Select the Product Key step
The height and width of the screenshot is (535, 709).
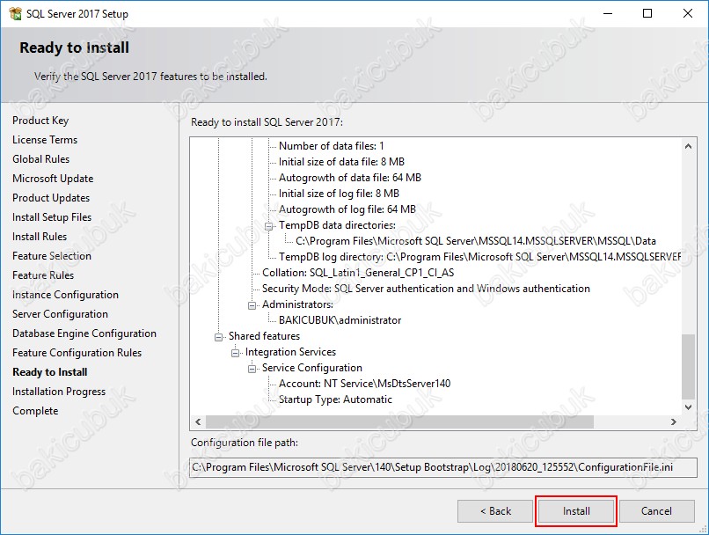tap(40, 121)
